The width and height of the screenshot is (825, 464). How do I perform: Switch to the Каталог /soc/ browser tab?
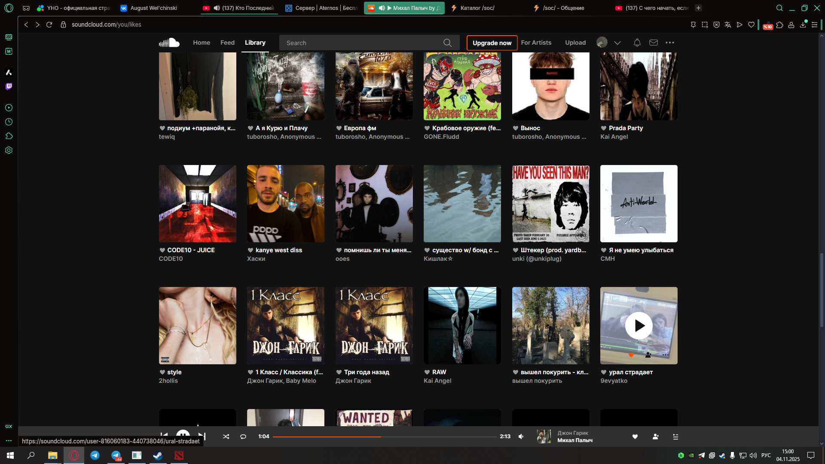click(477, 8)
